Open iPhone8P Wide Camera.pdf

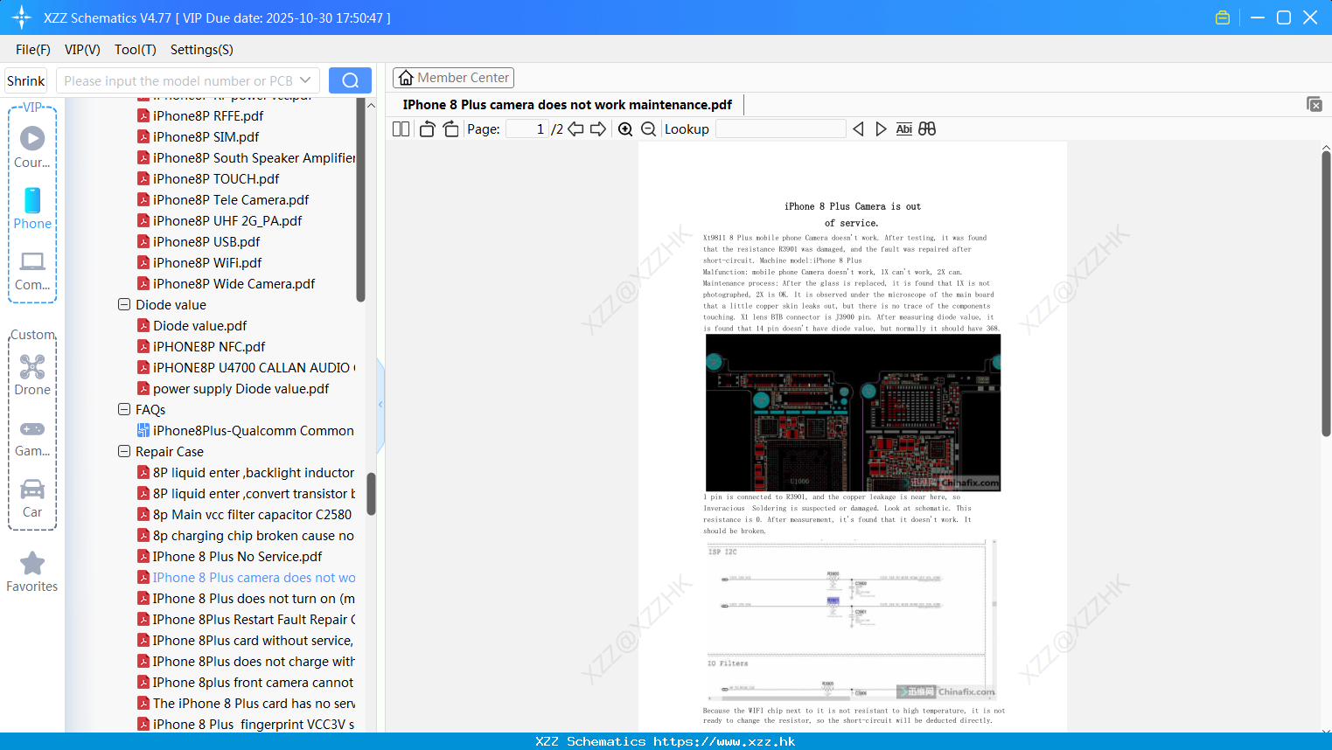pos(234,284)
